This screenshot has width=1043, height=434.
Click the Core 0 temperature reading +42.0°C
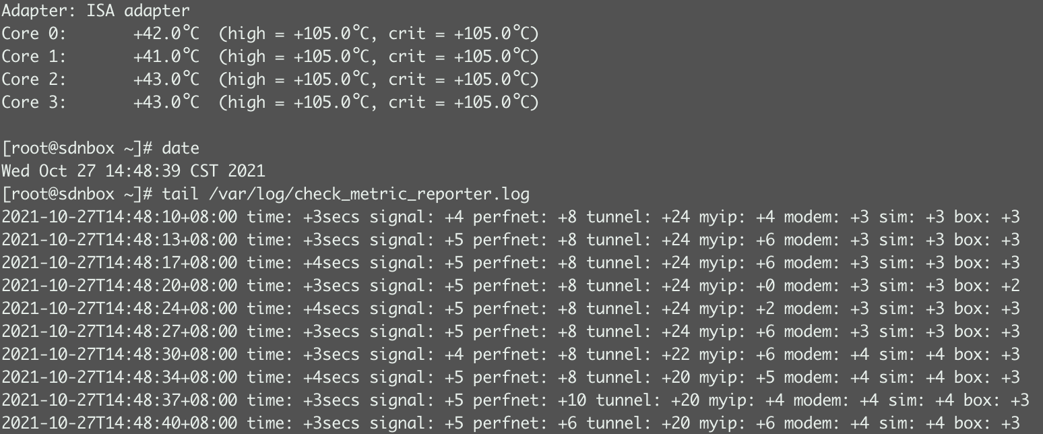pyautogui.click(x=166, y=34)
